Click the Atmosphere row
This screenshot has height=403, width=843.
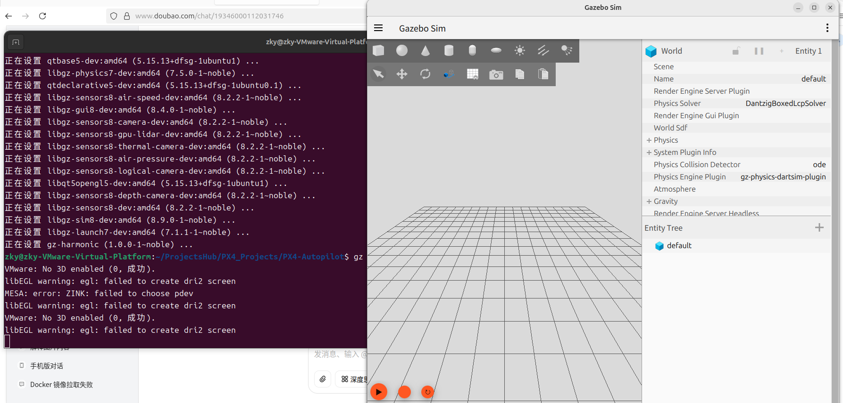coord(736,189)
